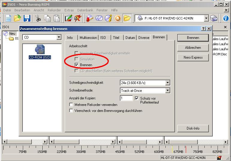Click the yellow capacity marker on size bar
This screenshot has height=161, width=231.
(172, 149)
